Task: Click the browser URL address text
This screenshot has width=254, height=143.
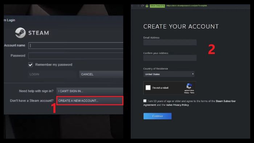Action: [187, 6]
